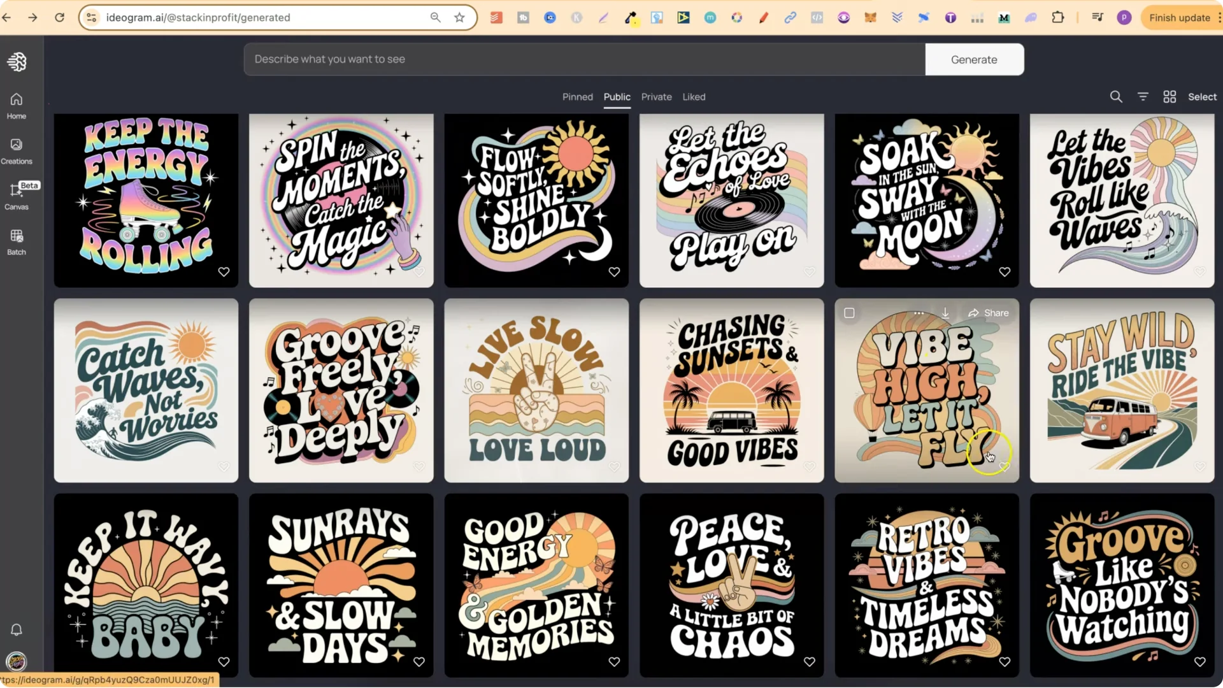The width and height of the screenshot is (1223, 688).
Task: Open search for your generations
Action: pos(1116,96)
